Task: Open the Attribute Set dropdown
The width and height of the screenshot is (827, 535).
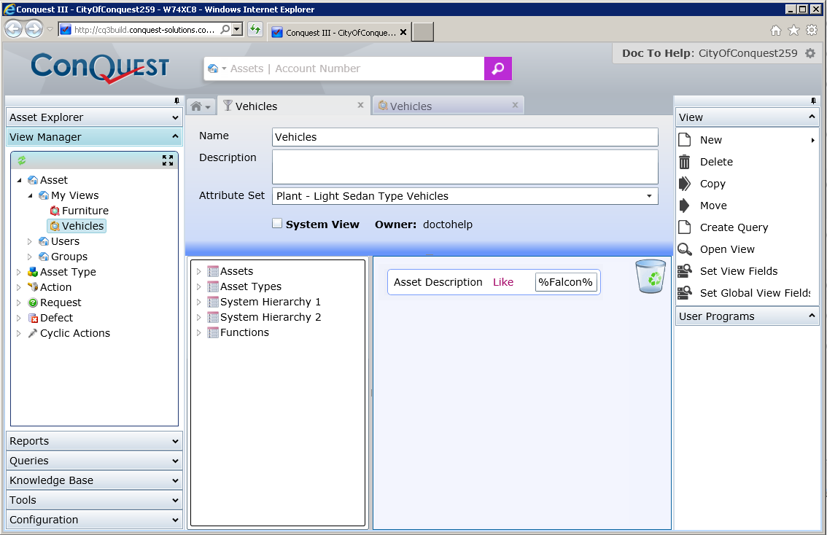Action: [649, 196]
